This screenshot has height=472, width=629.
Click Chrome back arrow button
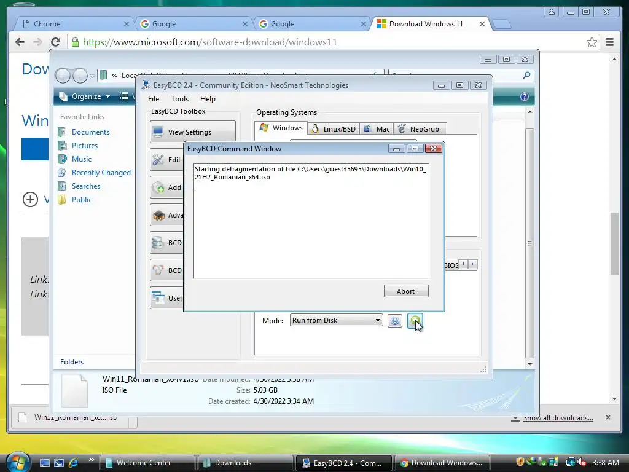point(20,42)
